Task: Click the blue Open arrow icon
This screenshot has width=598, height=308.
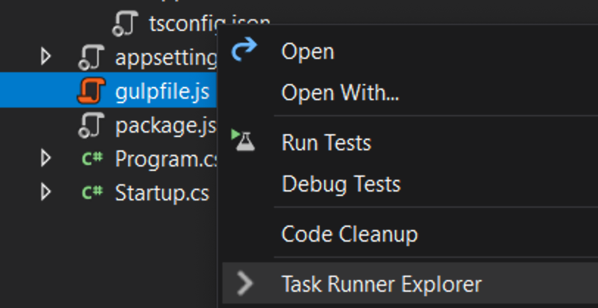Action: pos(244,51)
